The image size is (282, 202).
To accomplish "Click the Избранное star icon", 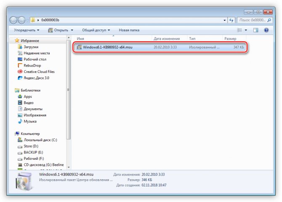I will point(17,40).
